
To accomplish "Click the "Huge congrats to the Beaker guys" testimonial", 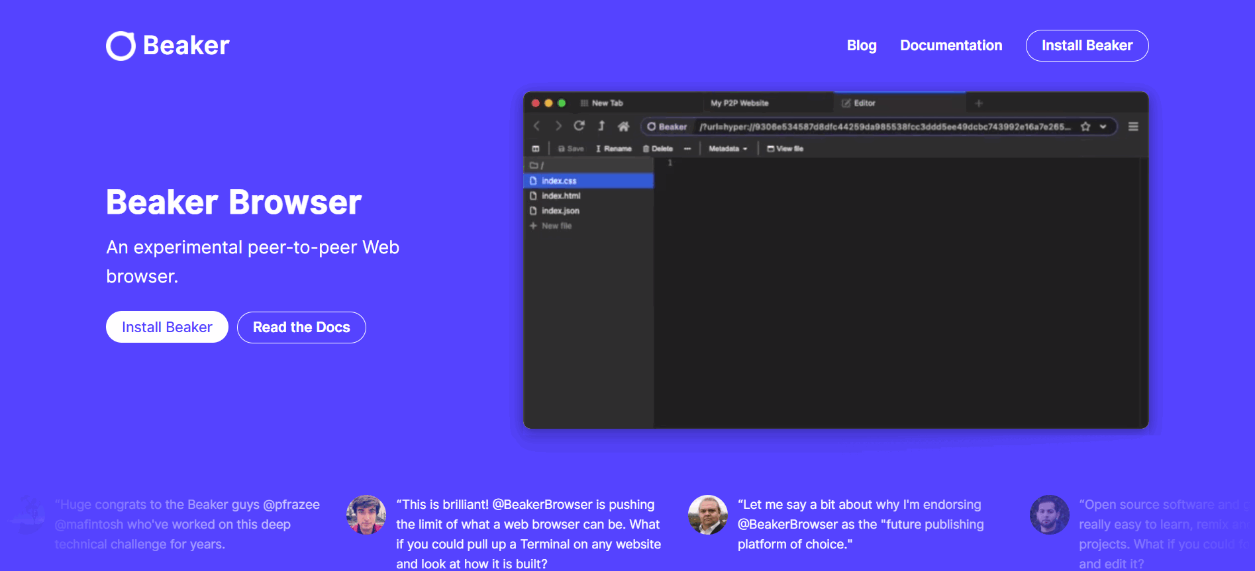I will tap(187, 524).
